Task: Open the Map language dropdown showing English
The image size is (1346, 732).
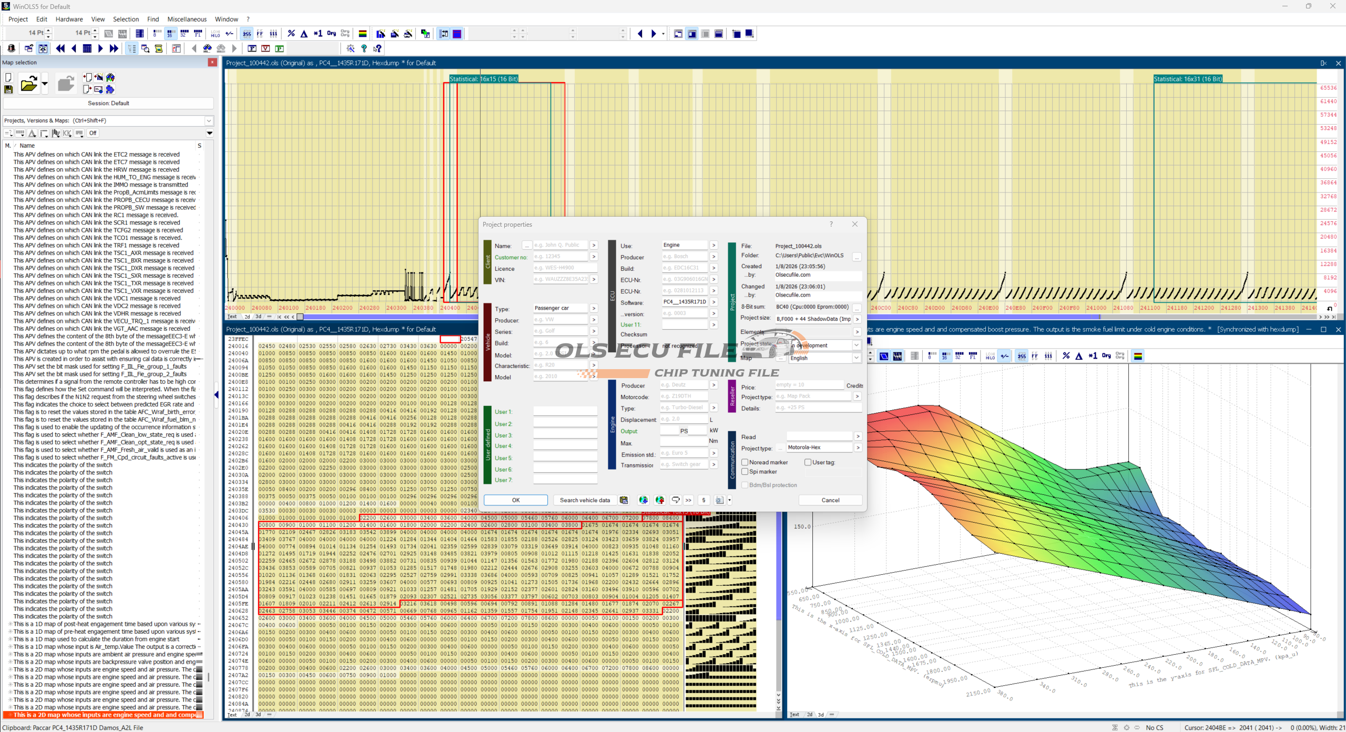Action: tap(856, 358)
